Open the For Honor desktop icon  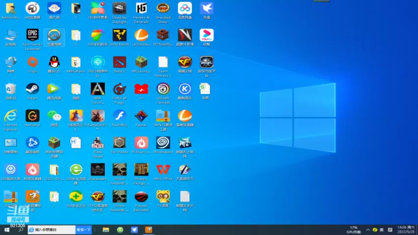pyautogui.click(x=120, y=145)
